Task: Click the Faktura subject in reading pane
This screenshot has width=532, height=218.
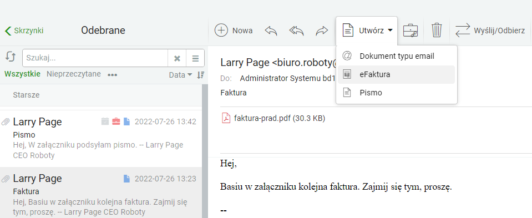Action: click(x=234, y=93)
